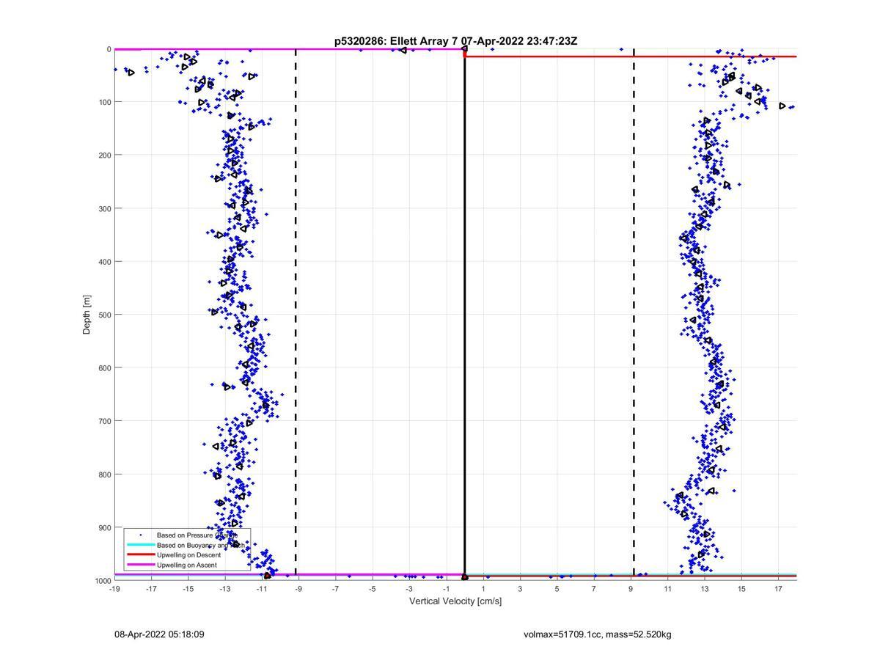The image size is (880, 652).
Task: Click the '200' depth tick label
Action: [x=104, y=155]
